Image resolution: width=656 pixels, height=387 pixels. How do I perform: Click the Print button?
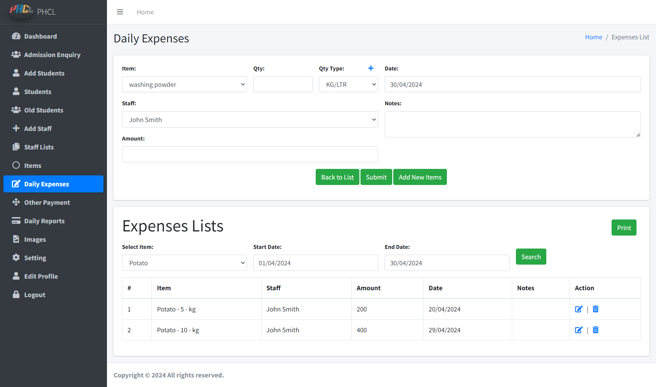pyautogui.click(x=624, y=228)
